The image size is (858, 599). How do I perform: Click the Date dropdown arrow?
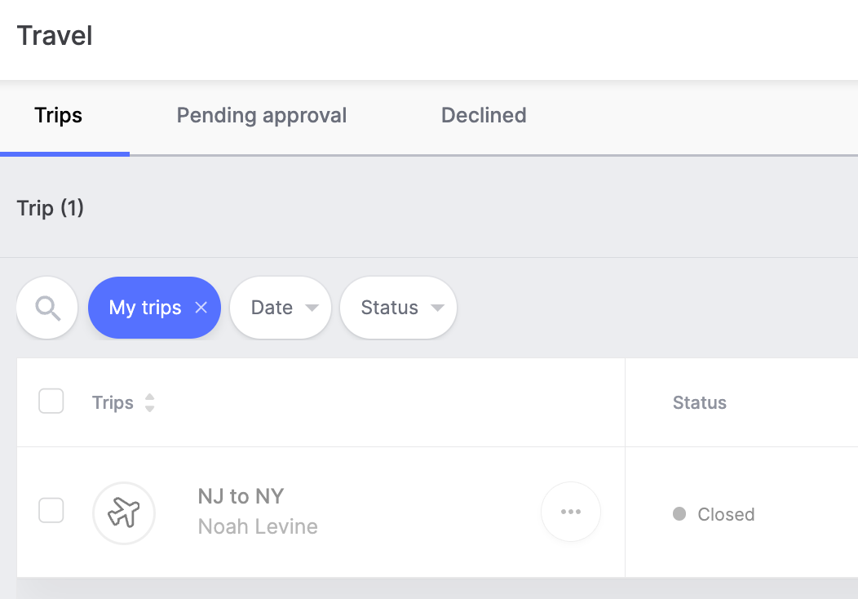coord(312,308)
